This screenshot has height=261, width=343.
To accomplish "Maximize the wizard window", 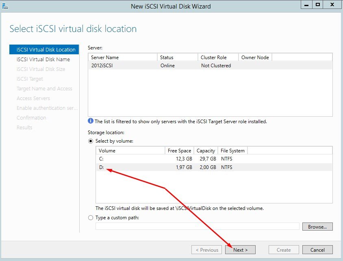I will (318, 4).
